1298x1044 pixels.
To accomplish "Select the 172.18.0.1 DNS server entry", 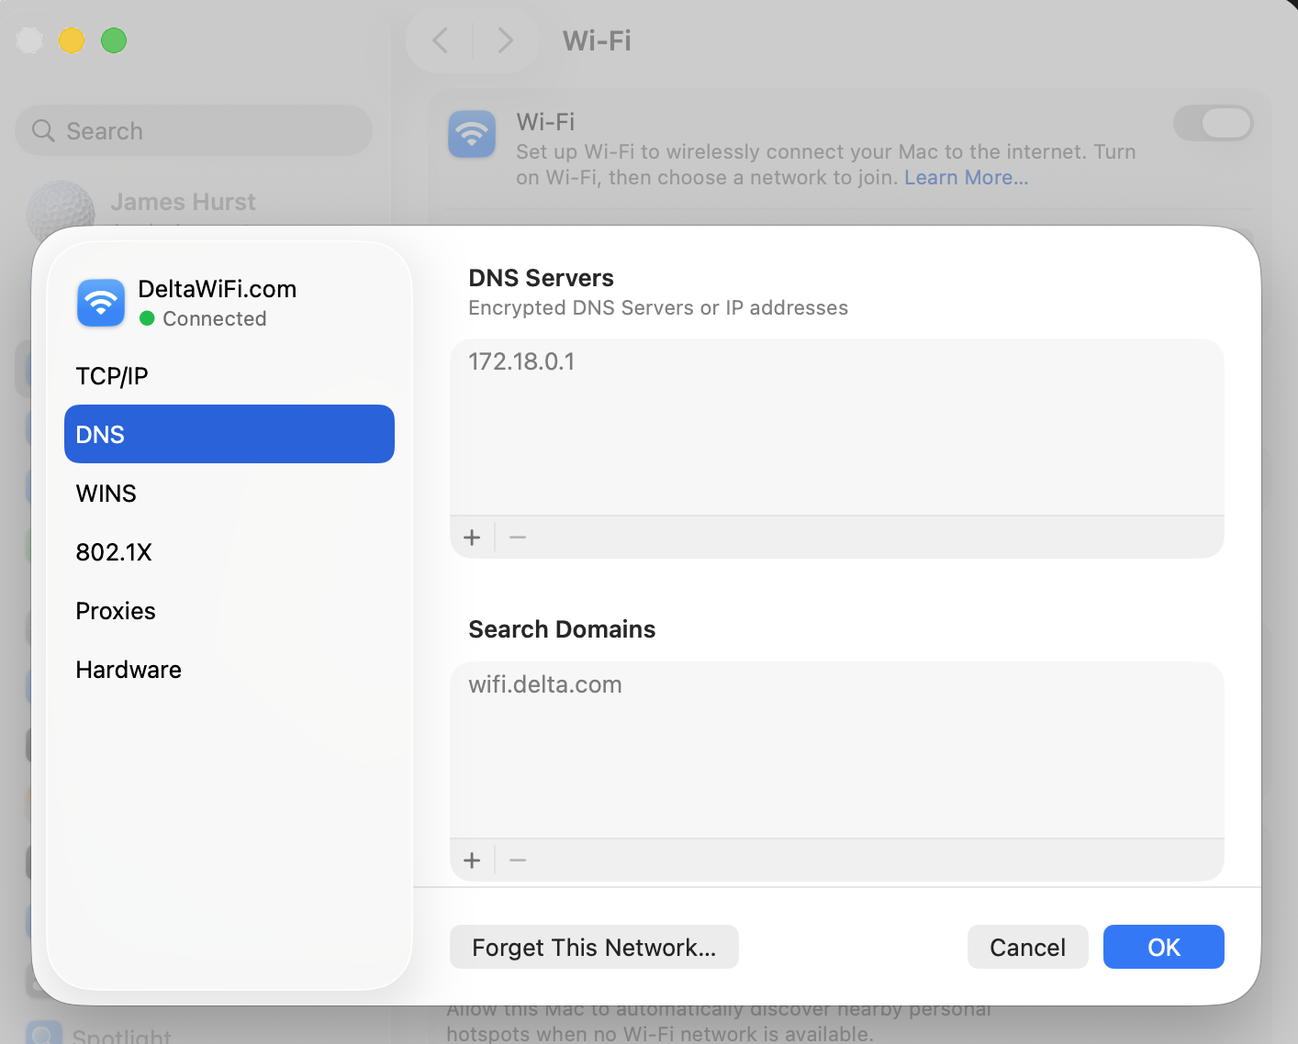I will coord(521,361).
